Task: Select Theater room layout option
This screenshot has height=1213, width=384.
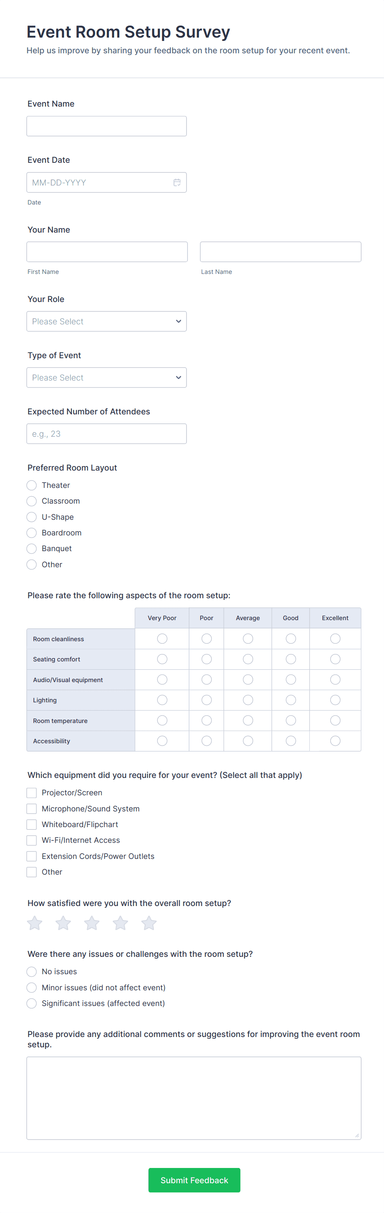Action: point(31,485)
